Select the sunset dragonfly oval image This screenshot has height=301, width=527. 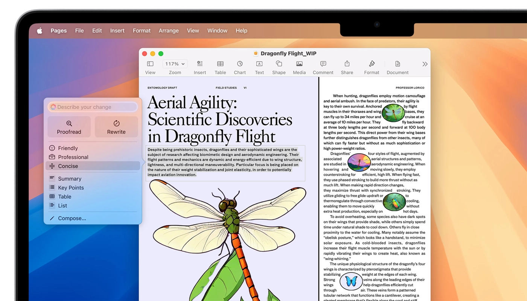pyautogui.click(x=359, y=163)
